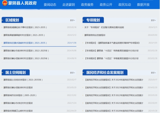The height and width of the screenshot is (113, 160).
Task: Open 高都镇高都村村庄规划 (2021-2035) article
Action: coord(24,35)
